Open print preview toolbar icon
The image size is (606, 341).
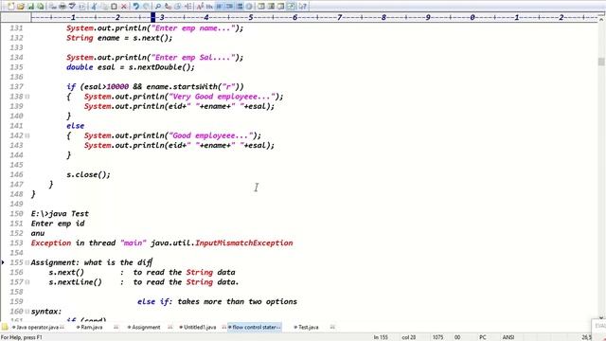coord(52,7)
